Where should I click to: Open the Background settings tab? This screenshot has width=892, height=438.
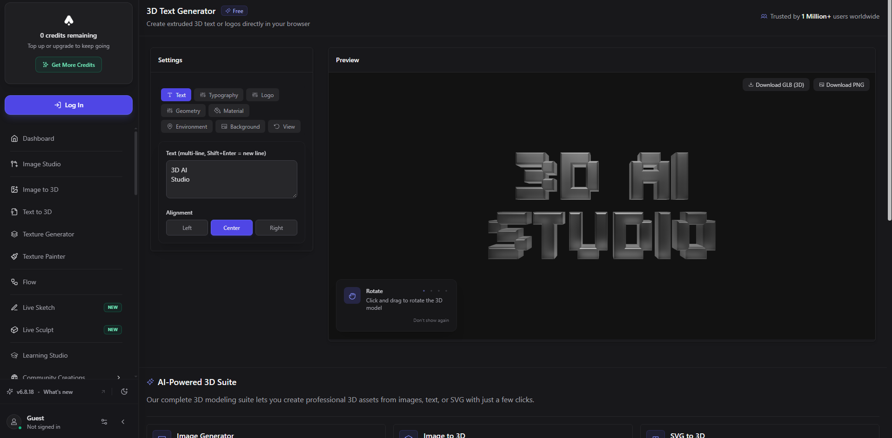click(x=240, y=126)
